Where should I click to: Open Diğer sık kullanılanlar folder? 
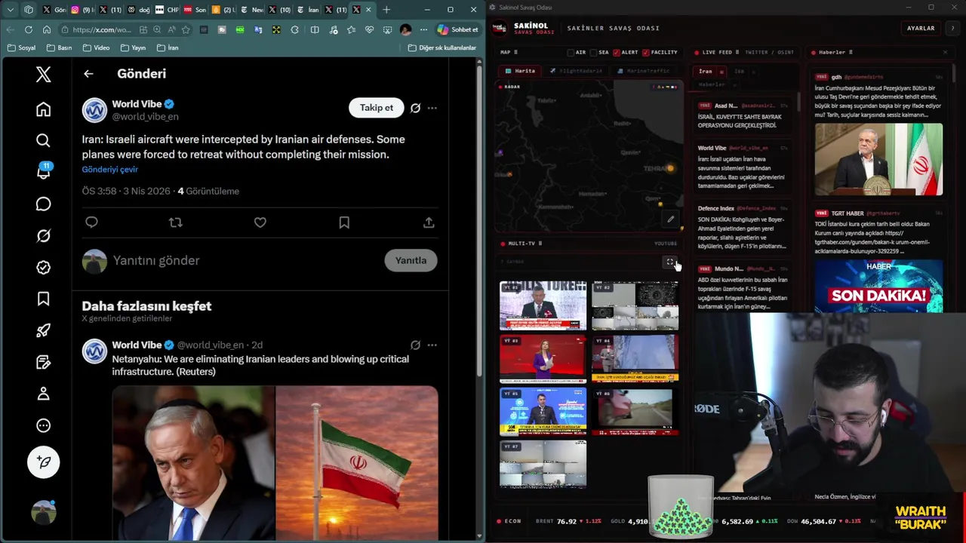[x=442, y=48]
